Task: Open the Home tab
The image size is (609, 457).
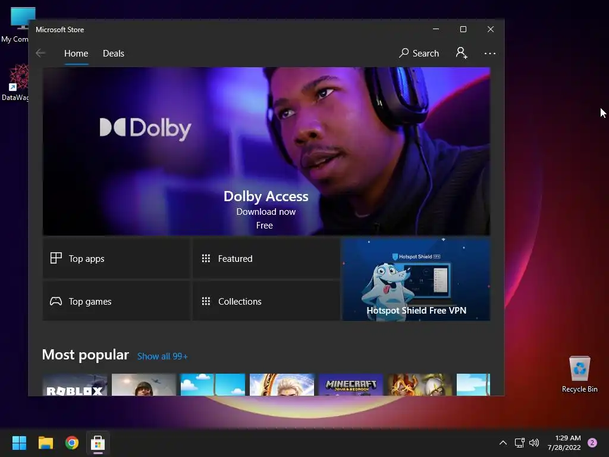Action: click(x=76, y=53)
